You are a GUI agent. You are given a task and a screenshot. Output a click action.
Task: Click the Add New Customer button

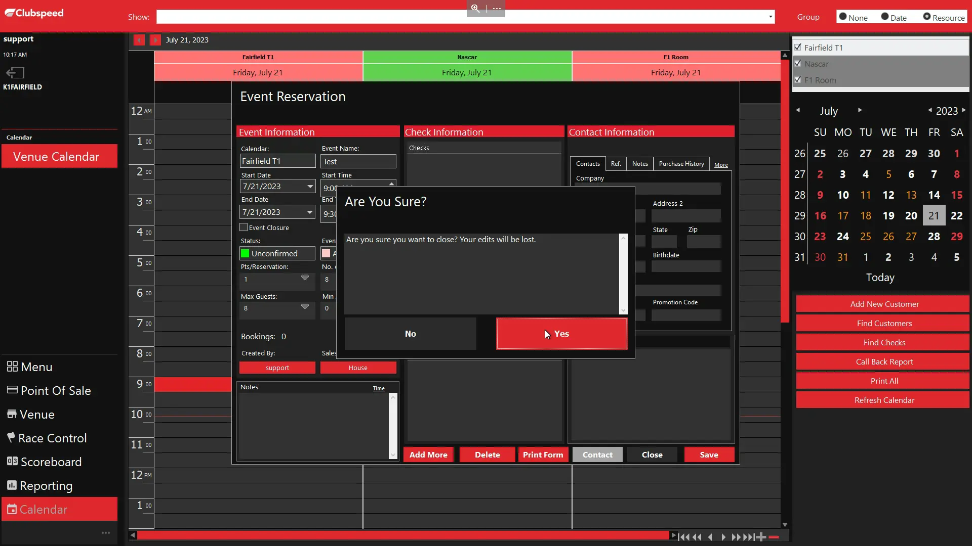[882, 304]
